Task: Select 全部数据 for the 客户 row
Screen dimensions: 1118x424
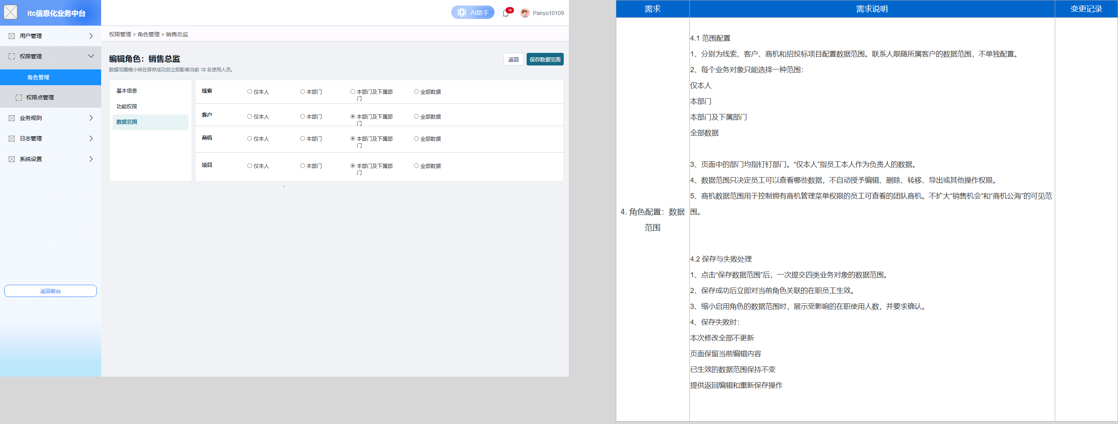Action: (x=416, y=116)
